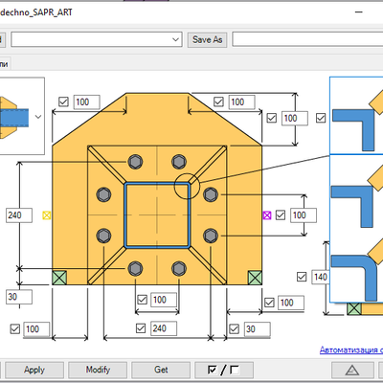Viewport: 383px width, 383px height.
Task: Click the triangle icon button in bottom bar
Action: pos(352,371)
